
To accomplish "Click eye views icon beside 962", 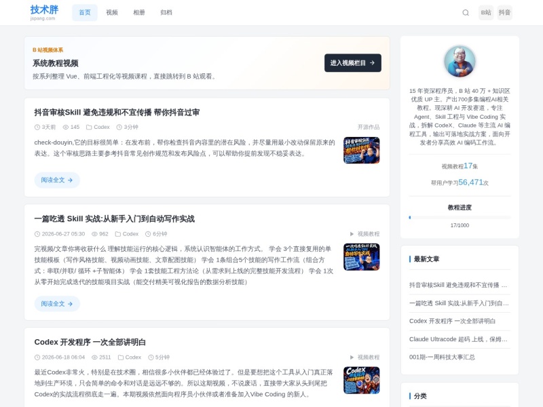I will 94,234.
